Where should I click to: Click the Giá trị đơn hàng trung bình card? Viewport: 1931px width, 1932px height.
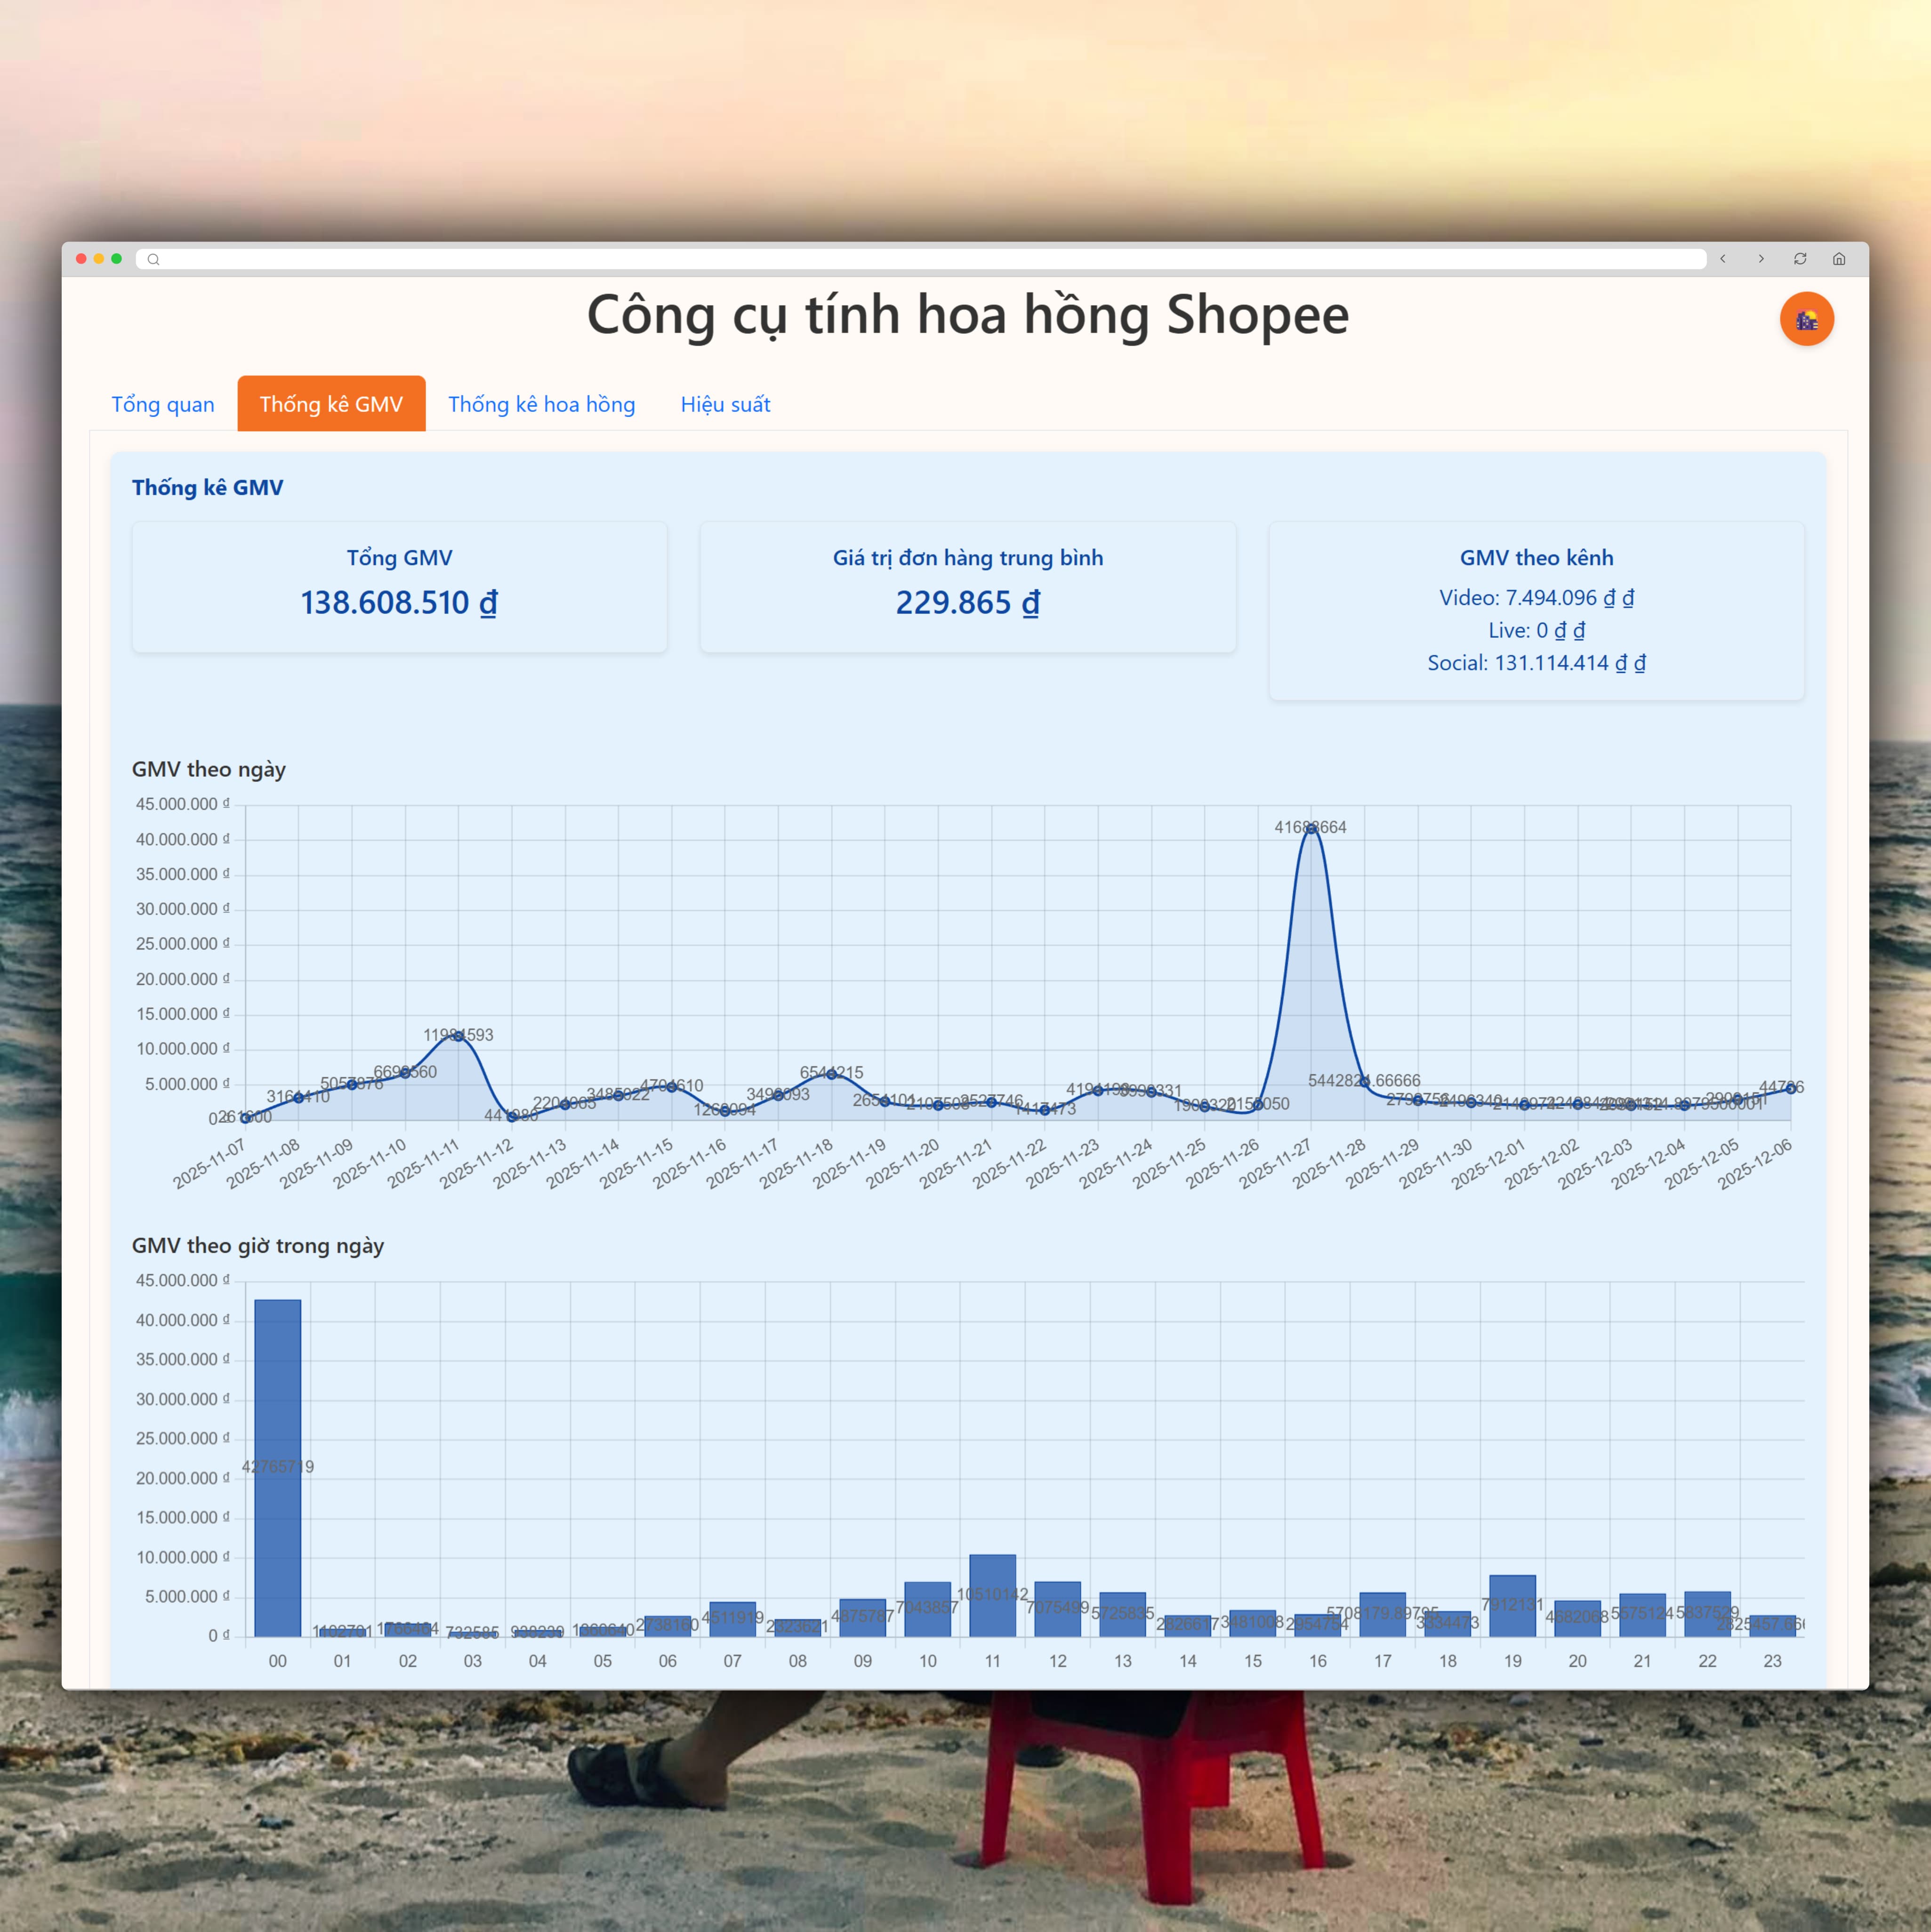(967, 587)
